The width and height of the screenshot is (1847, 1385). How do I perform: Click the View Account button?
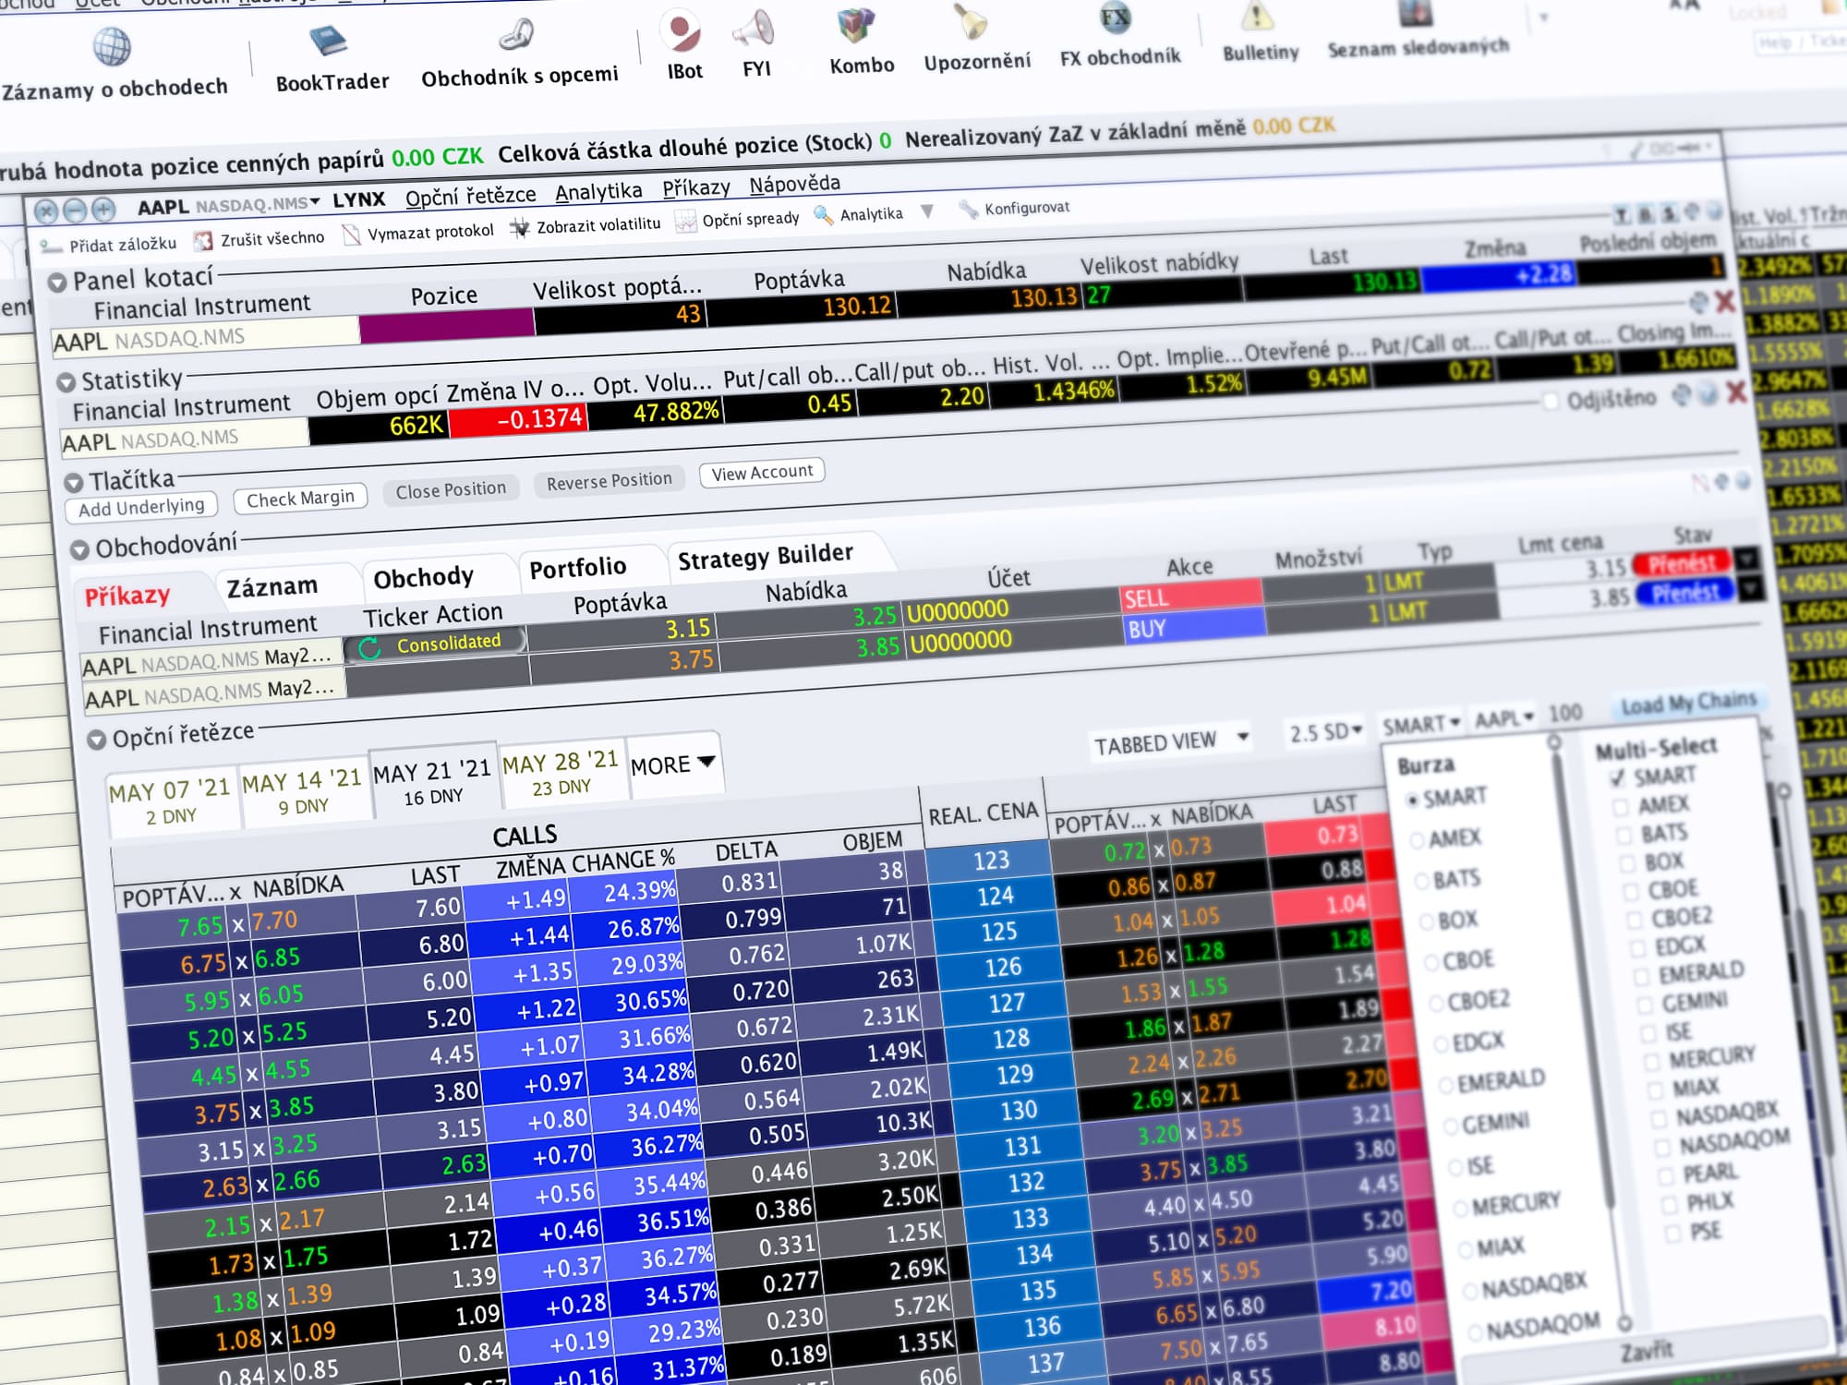pyautogui.click(x=762, y=473)
